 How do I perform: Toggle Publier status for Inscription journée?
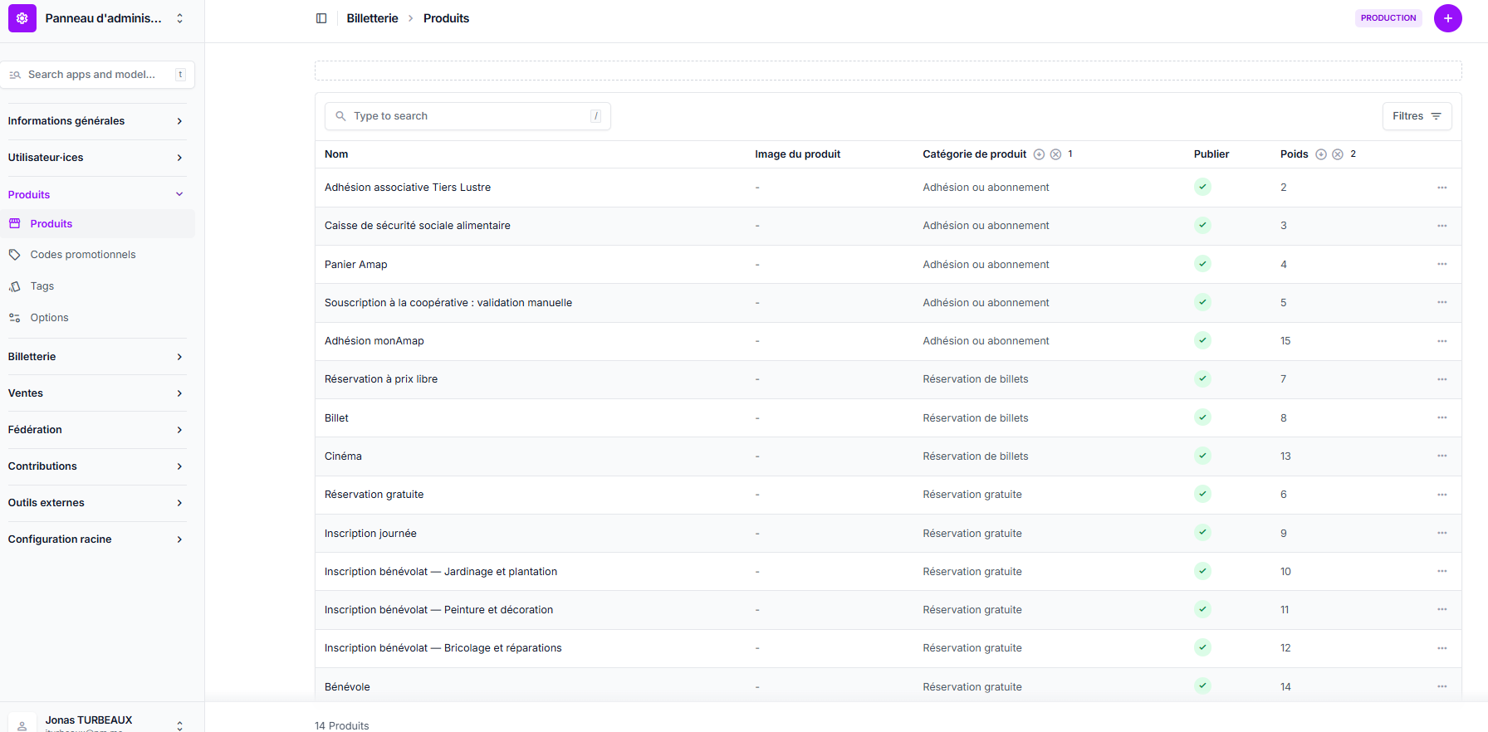[x=1202, y=533]
